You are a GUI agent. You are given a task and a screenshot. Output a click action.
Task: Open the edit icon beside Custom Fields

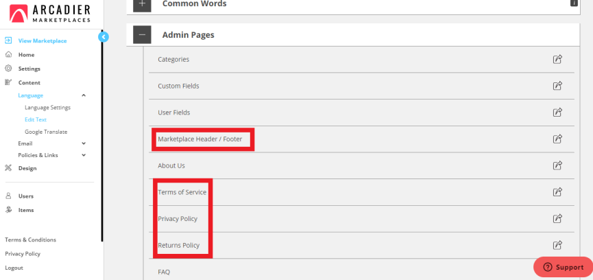557,86
